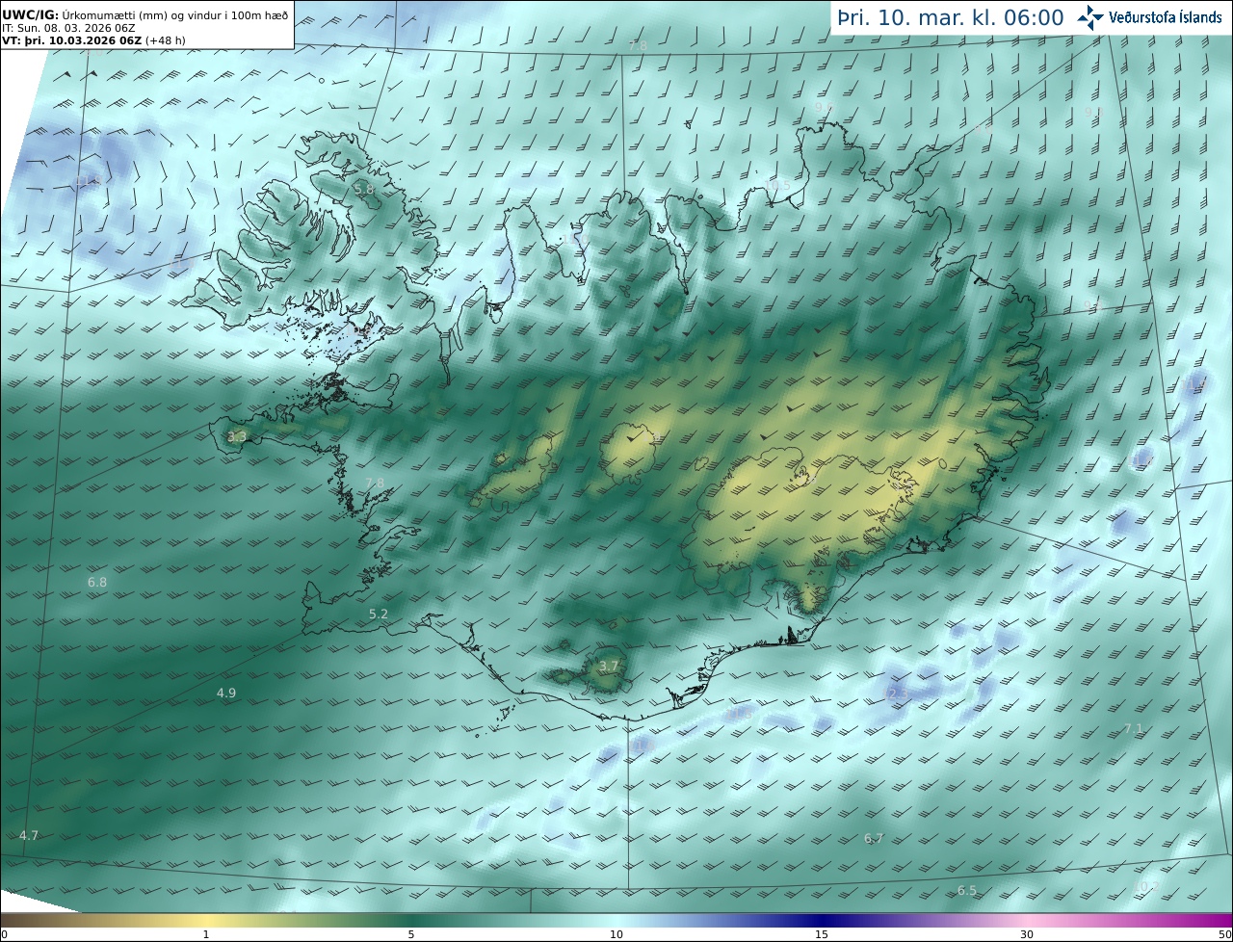This screenshot has height=942, width=1233.
Task: Click the 'Þri. 10. mar. kl. 06:00' header
Action: pyautogui.click(x=951, y=17)
